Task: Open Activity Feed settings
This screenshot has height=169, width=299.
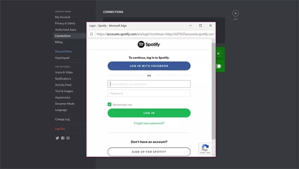Action: point(63,85)
